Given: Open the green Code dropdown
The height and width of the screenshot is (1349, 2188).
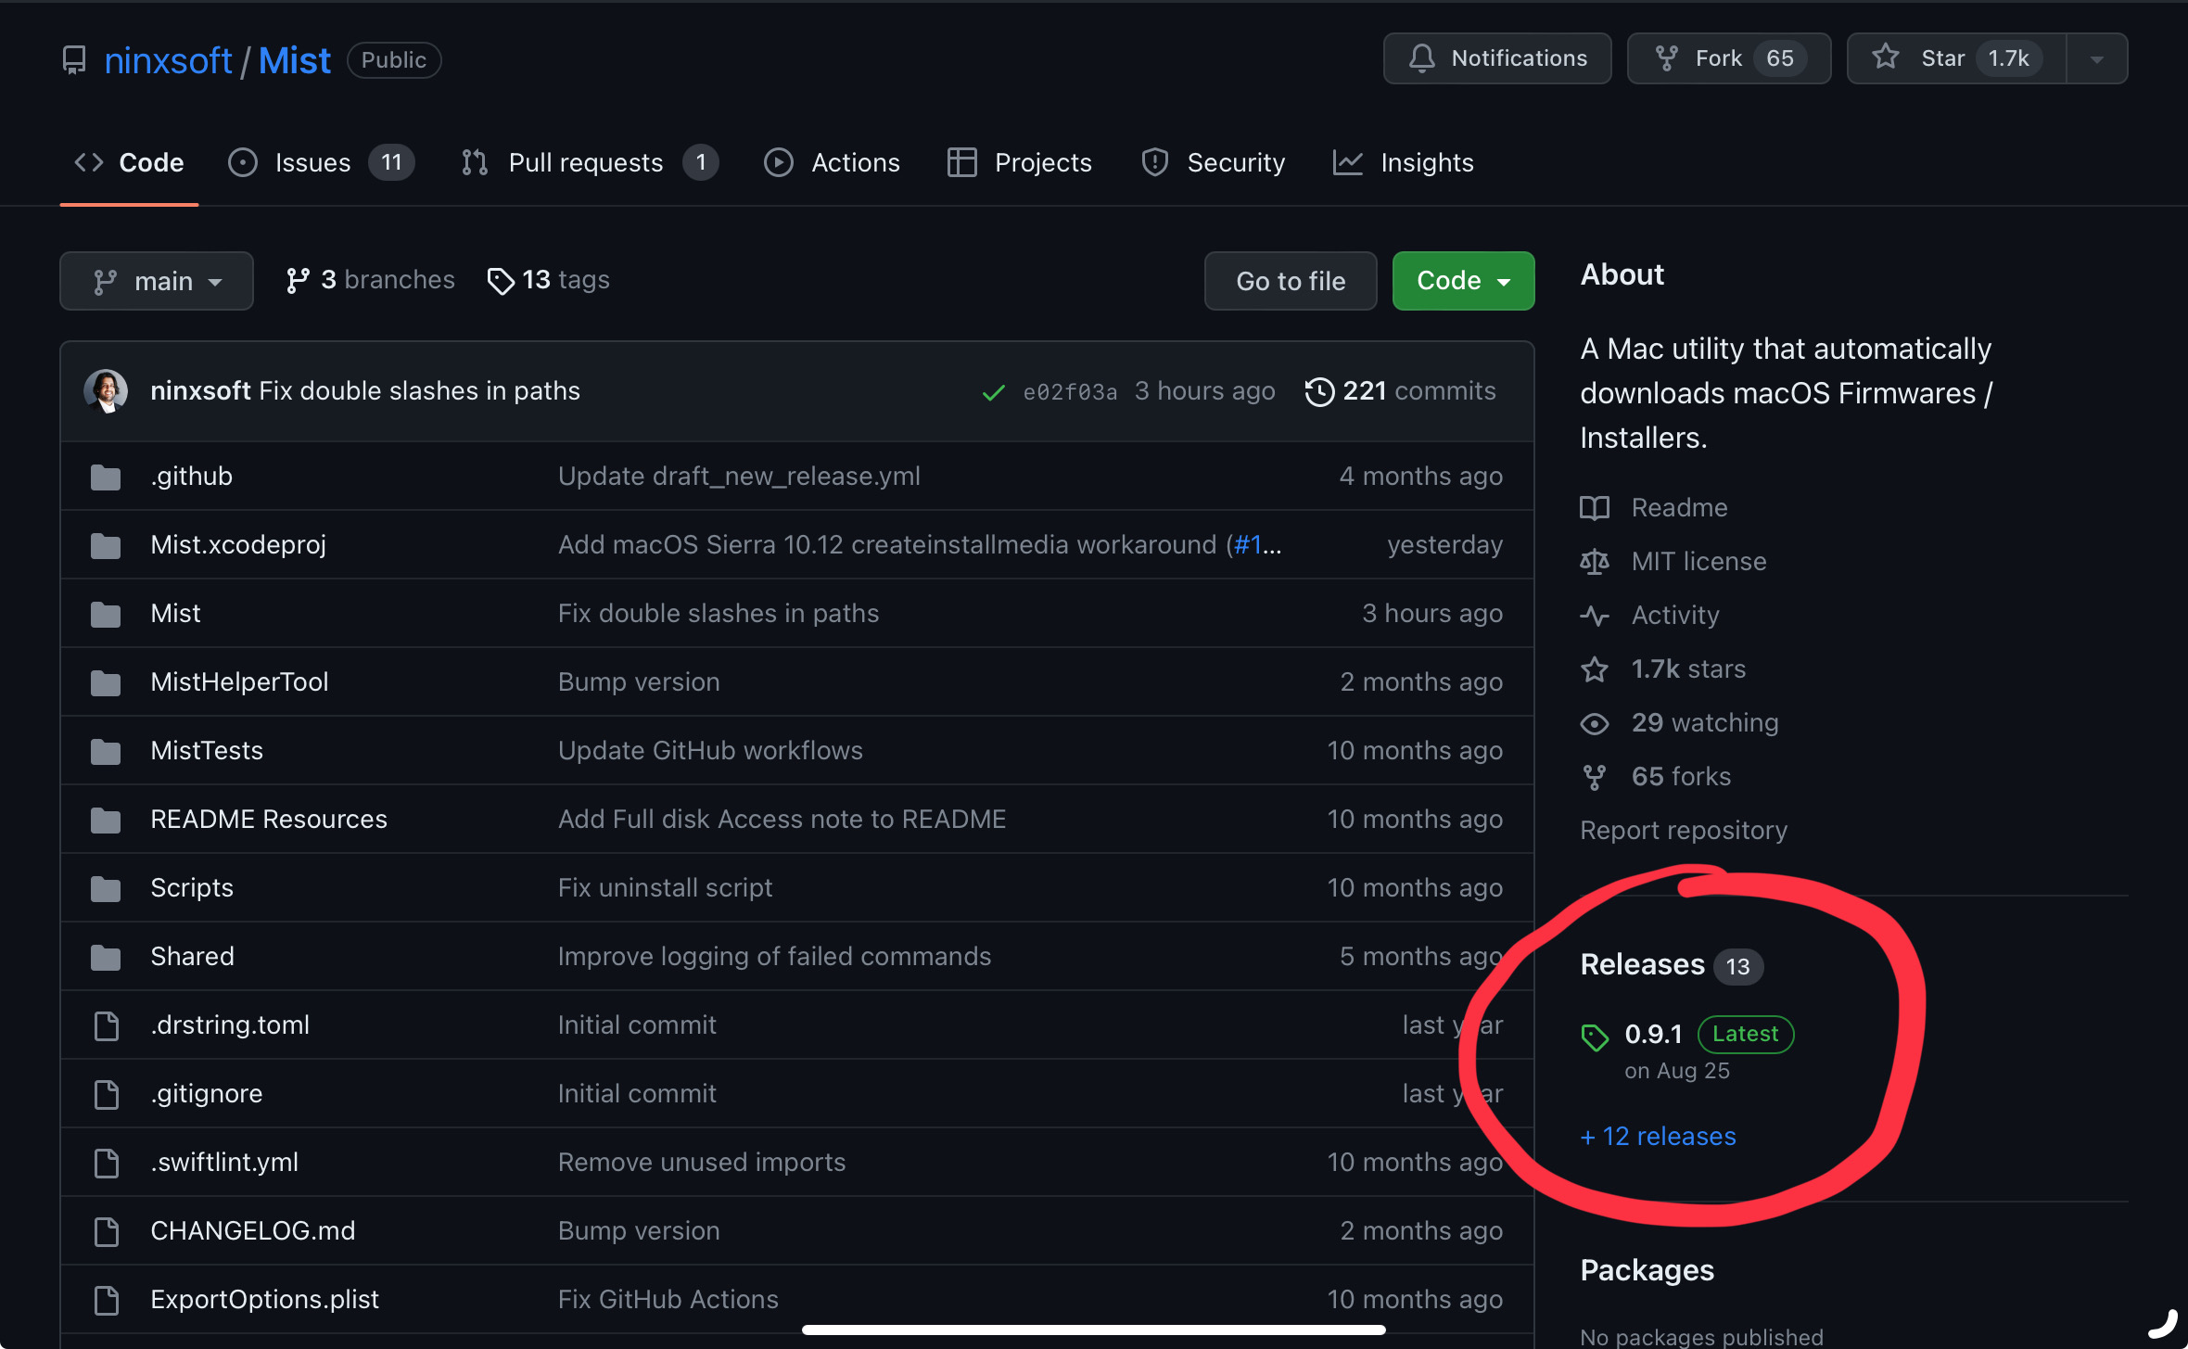Looking at the screenshot, I should click(x=1463, y=280).
